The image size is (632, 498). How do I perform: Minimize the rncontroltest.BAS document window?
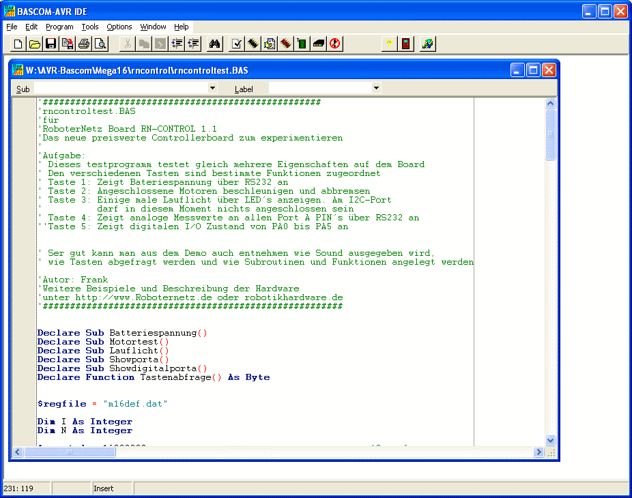tap(517, 70)
